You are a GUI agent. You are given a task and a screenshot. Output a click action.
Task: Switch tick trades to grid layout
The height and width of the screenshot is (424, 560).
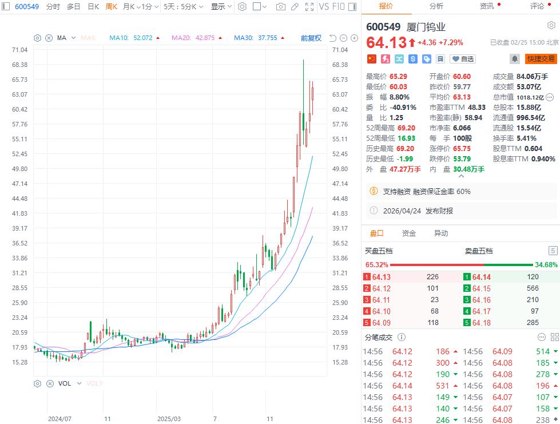(555, 337)
